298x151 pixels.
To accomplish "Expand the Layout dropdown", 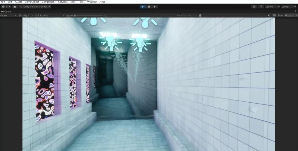I will click(288, 7).
